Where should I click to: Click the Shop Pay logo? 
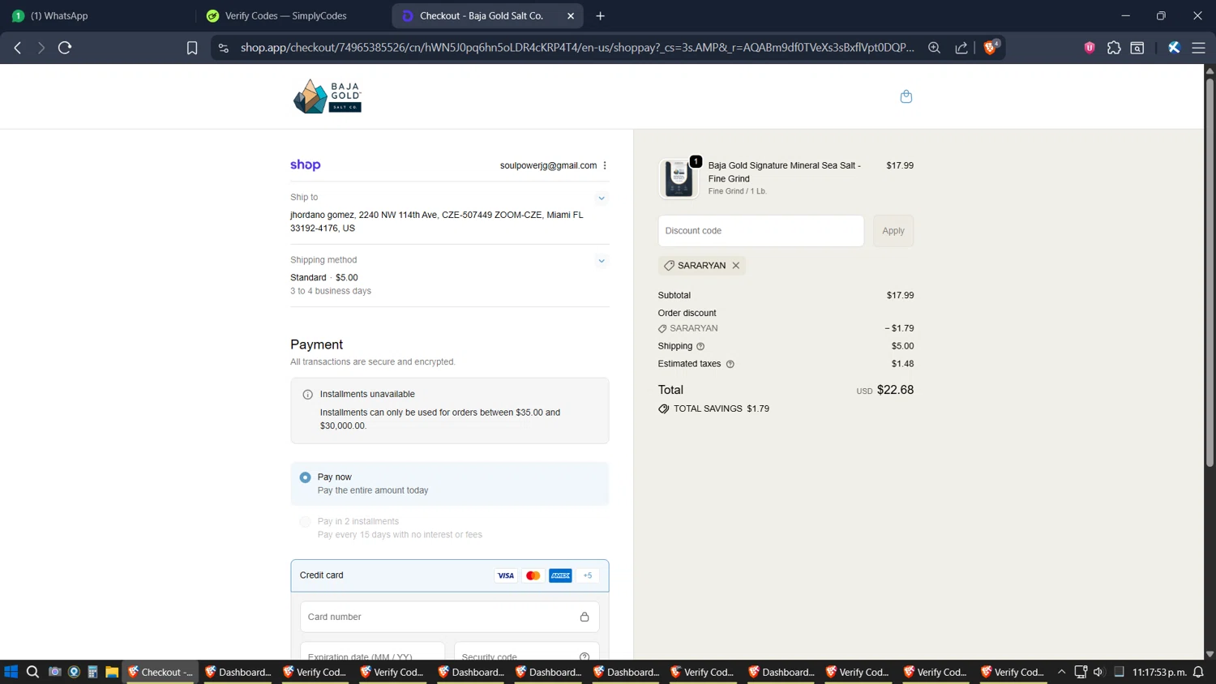(x=306, y=165)
